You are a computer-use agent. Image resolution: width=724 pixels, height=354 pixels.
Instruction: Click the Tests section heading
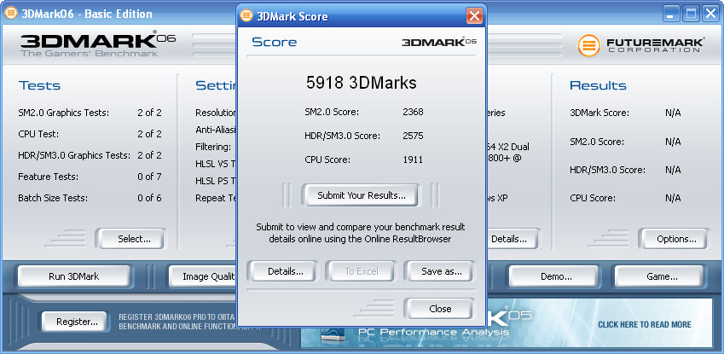[x=40, y=85]
